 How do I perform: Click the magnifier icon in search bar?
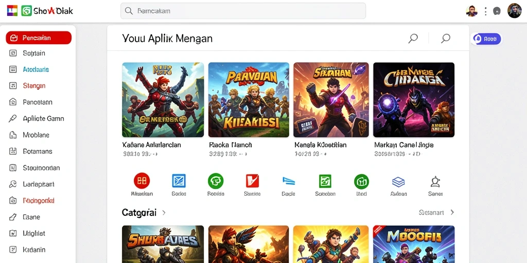(129, 11)
